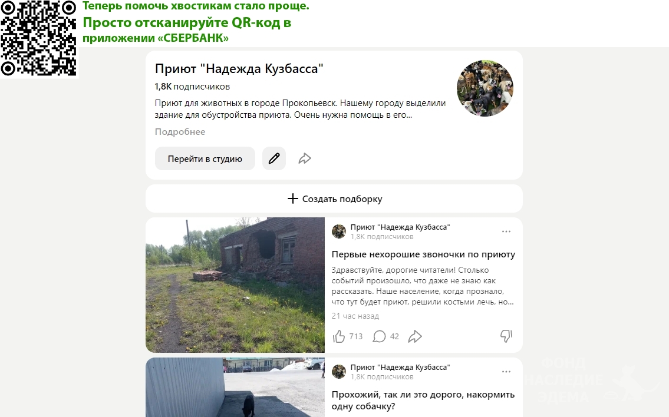This screenshot has height=417, width=669.
Task: Open three-dot menu of second post
Action: [506, 372]
